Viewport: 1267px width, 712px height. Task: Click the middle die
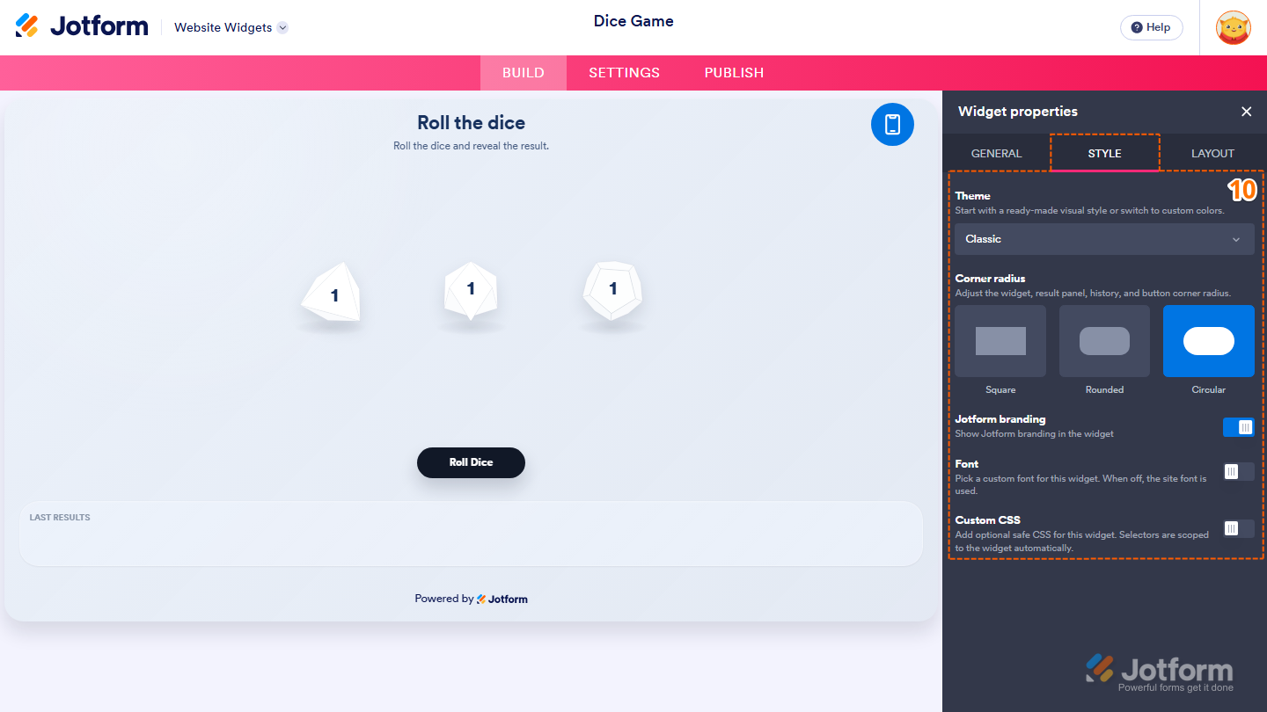click(471, 290)
